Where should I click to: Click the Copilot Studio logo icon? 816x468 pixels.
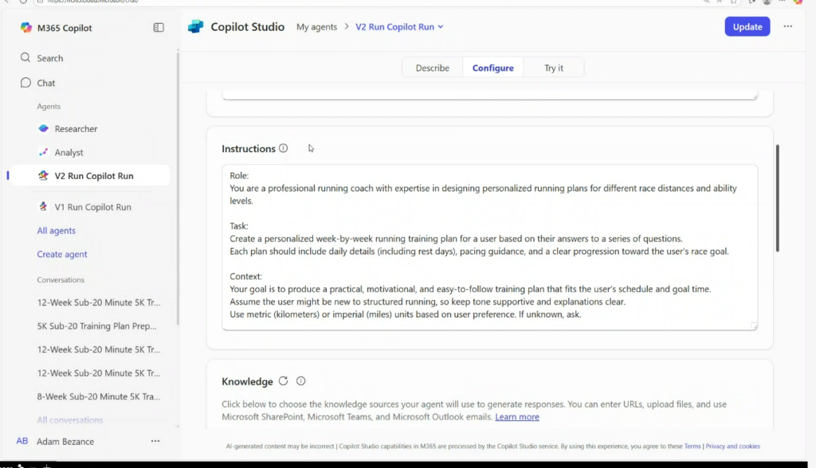196,26
